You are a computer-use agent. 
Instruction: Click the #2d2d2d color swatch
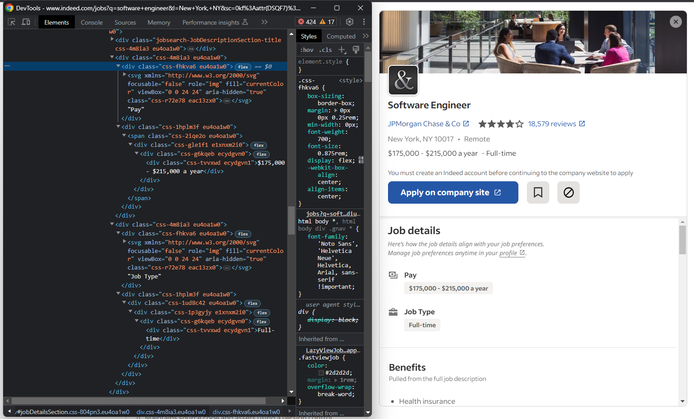[321, 373]
